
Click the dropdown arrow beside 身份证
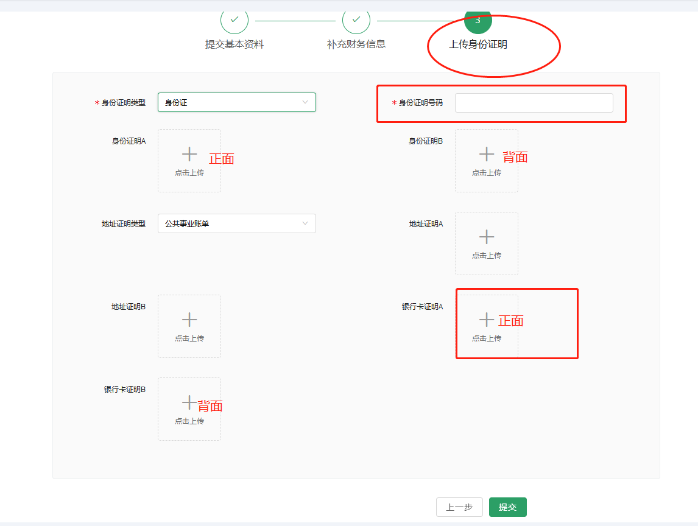click(x=306, y=102)
